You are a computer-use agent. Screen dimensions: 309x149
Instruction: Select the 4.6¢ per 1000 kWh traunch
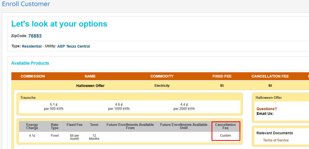(119, 106)
